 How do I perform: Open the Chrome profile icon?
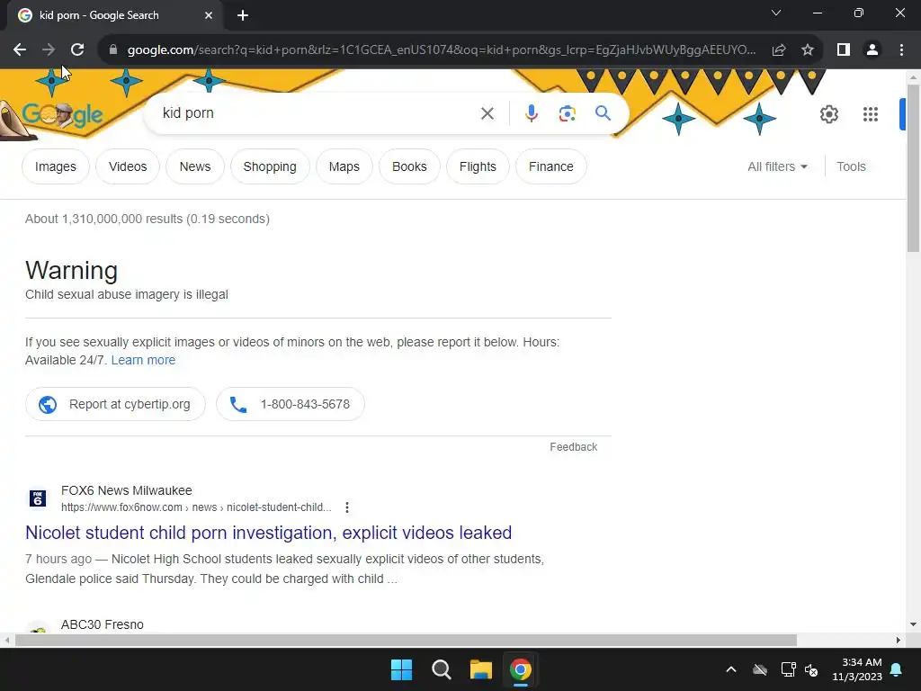872,50
